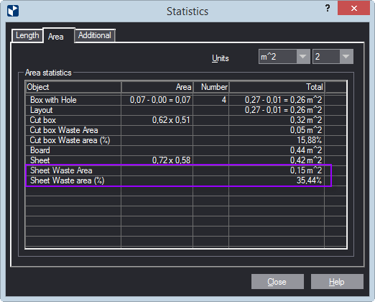Image resolution: width=375 pixels, height=302 pixels.
Task: Click the Help button
Action: pos(337,282)
